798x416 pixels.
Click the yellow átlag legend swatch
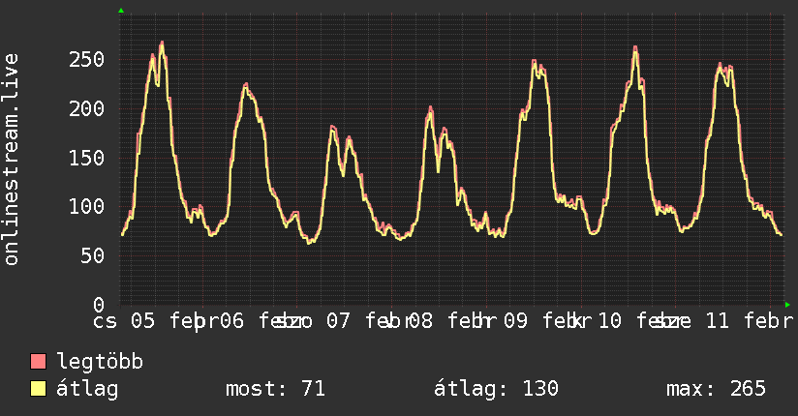click(x=38, y=388)
